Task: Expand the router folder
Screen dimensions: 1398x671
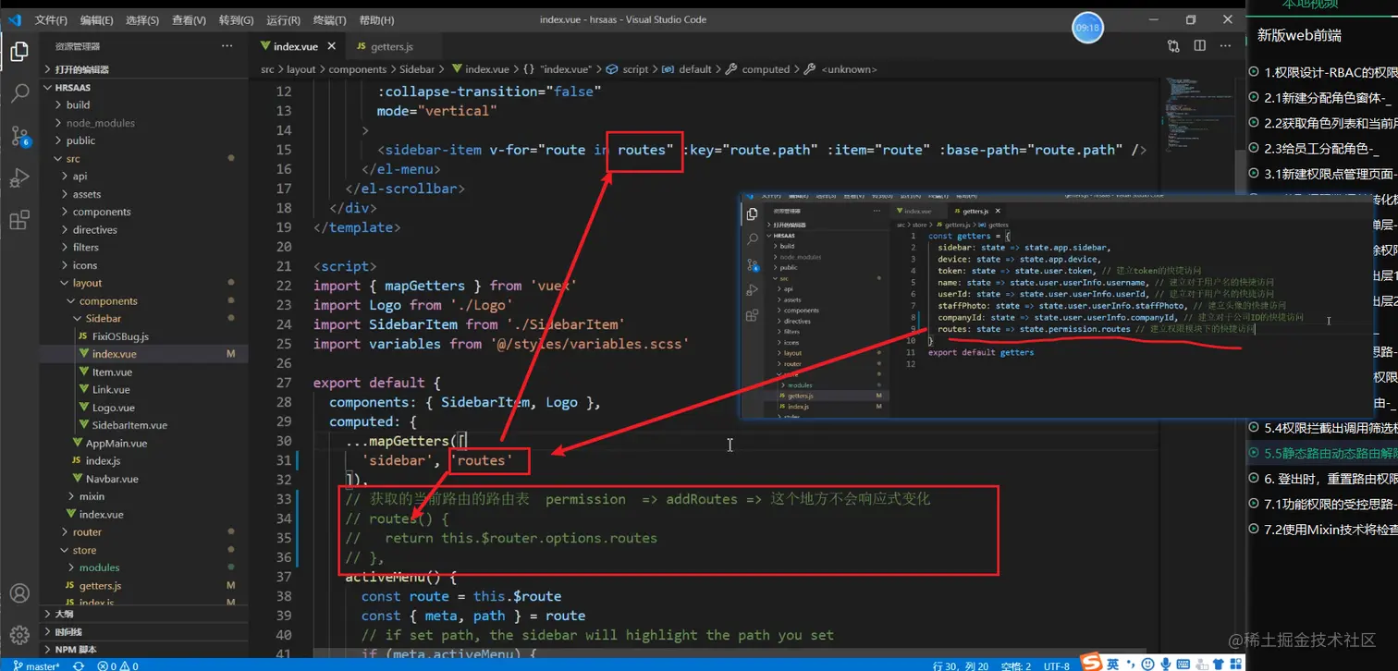Action: pyautogui.click(x=143, y=531)
